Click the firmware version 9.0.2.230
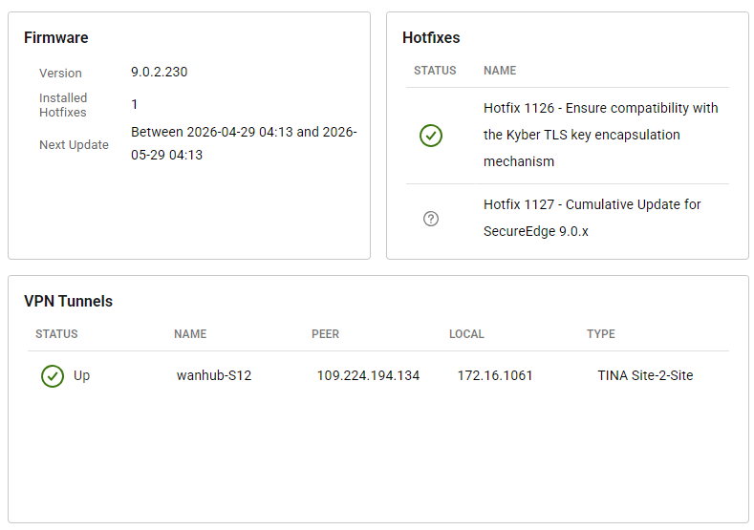 [x=160, y=72]
